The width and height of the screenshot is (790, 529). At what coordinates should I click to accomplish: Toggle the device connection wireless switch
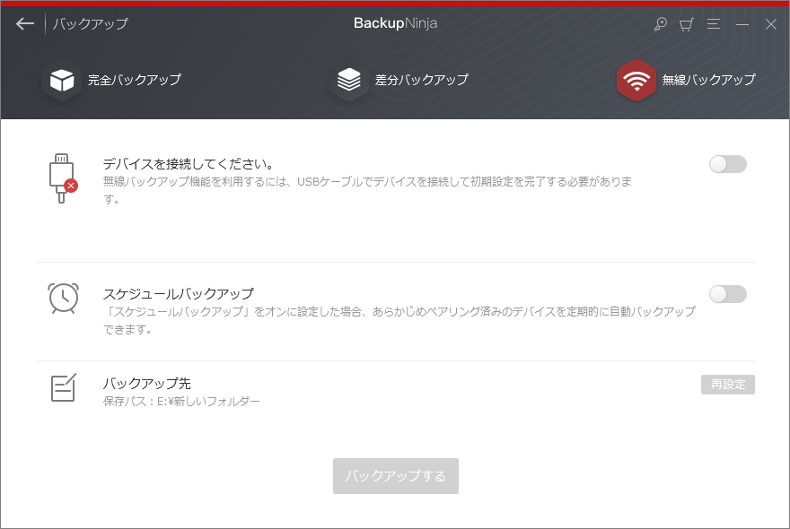tap(727, 164)
